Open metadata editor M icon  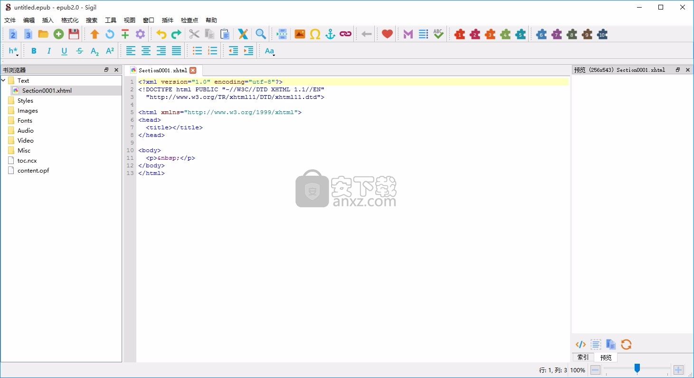point(408,34)
